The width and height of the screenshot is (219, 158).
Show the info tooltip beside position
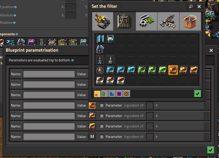pos(15,7)
